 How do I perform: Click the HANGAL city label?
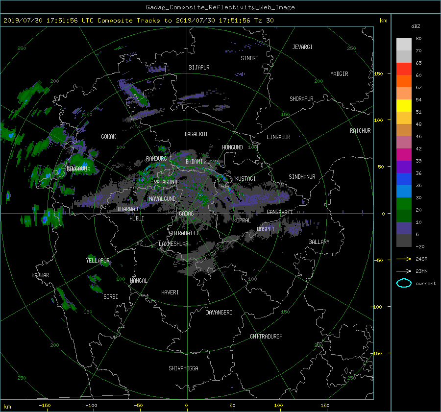pyautogui.click(x=139, y=281)
